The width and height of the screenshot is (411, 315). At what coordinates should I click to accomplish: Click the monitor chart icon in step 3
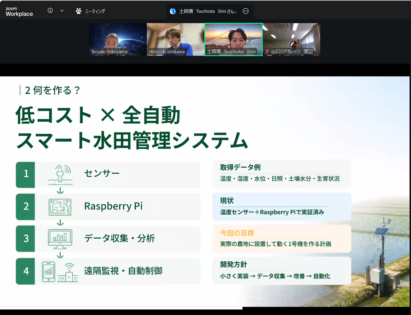60,239
